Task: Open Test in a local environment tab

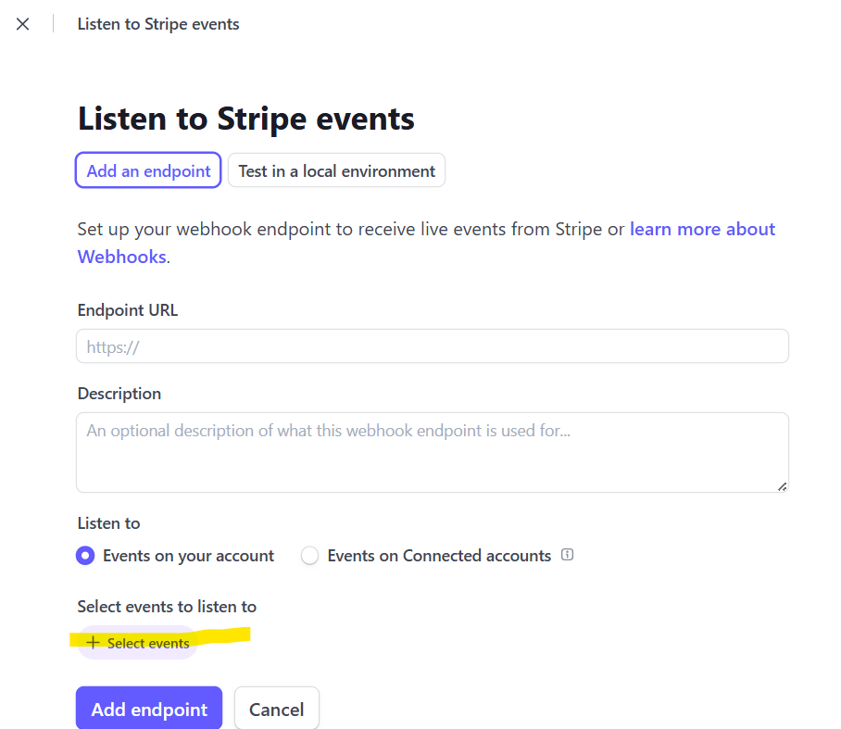Action: tap(336, 170)
